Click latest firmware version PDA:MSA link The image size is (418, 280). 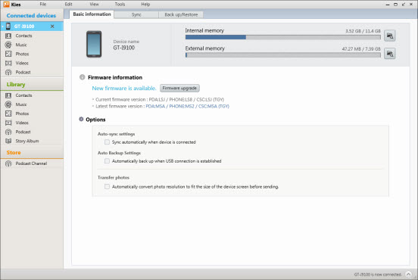point(187,106)
